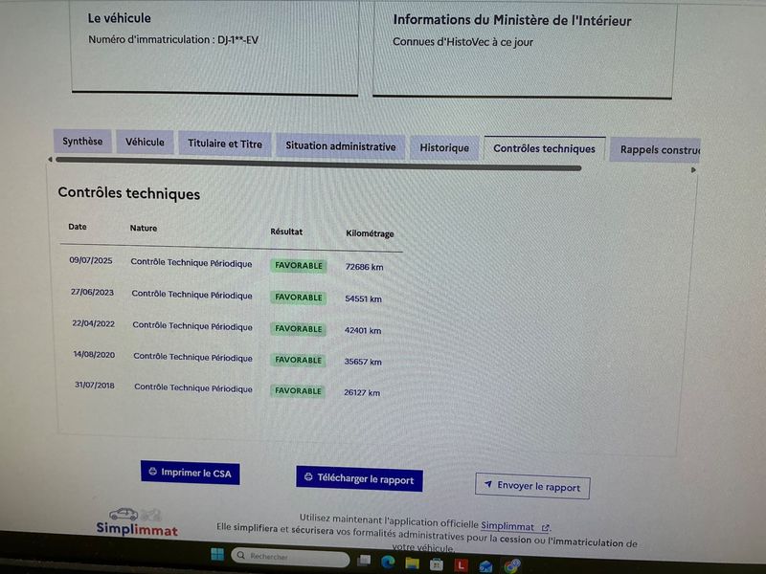Open the Historique tab
The width and height of the screenshot is (766, 574).
[x=444, y=148]
